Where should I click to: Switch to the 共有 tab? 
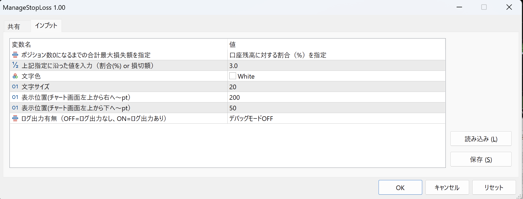pos(14,26)
